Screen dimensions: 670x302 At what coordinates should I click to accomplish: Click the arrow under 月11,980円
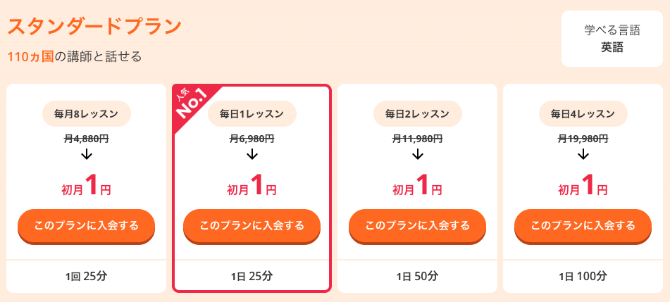(x=418, y=153)
